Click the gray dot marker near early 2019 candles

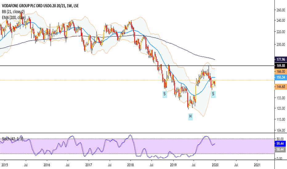(x=181, y=96)
